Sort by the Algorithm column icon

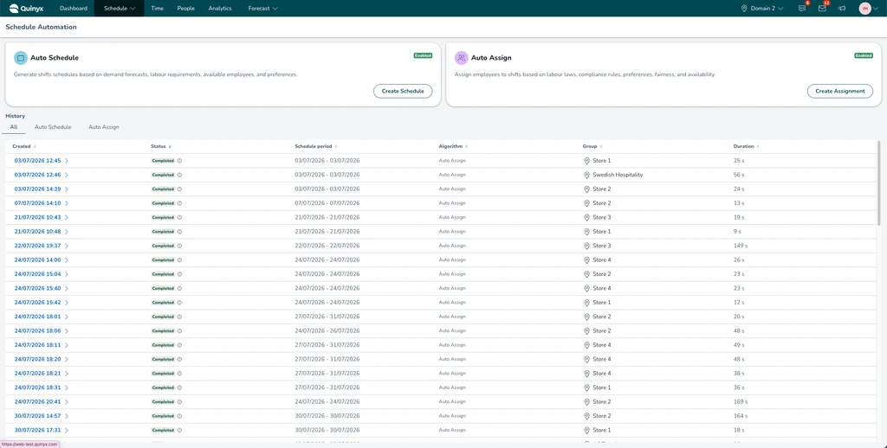(x=466, y=146)
